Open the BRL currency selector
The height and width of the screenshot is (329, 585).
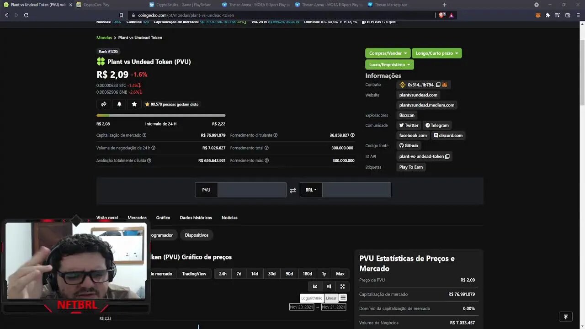click(x=311, y=190)
